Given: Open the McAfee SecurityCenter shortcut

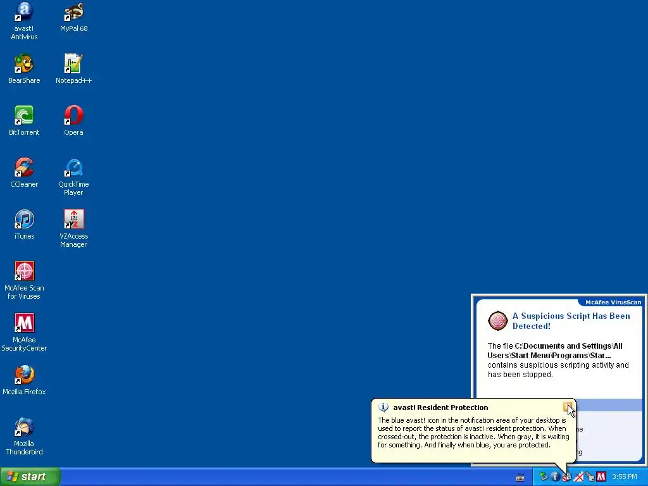Looking at the screenshot, I should [x=24, y=332].
